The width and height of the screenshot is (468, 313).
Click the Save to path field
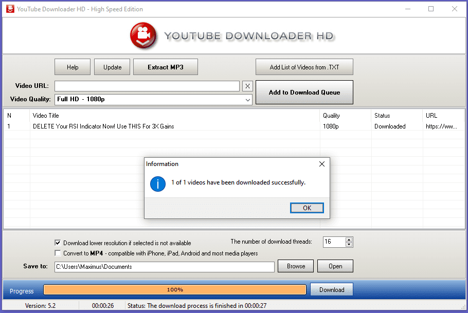165,267
